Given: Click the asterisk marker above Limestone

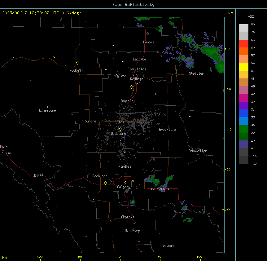Looking at the screenshot, I should pyautogui.click(x=47, y=107).
